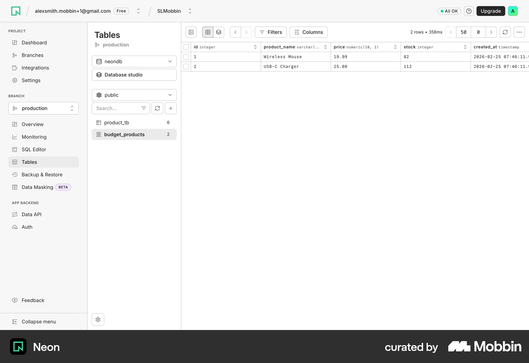Viewport: 529px width, 363px height.
Task: Click the Monitoring chart icon
Action: 15,137
